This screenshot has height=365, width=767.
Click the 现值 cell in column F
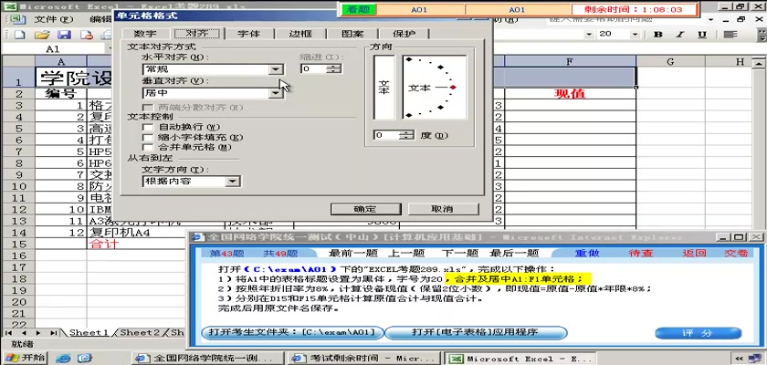(570, 93)
